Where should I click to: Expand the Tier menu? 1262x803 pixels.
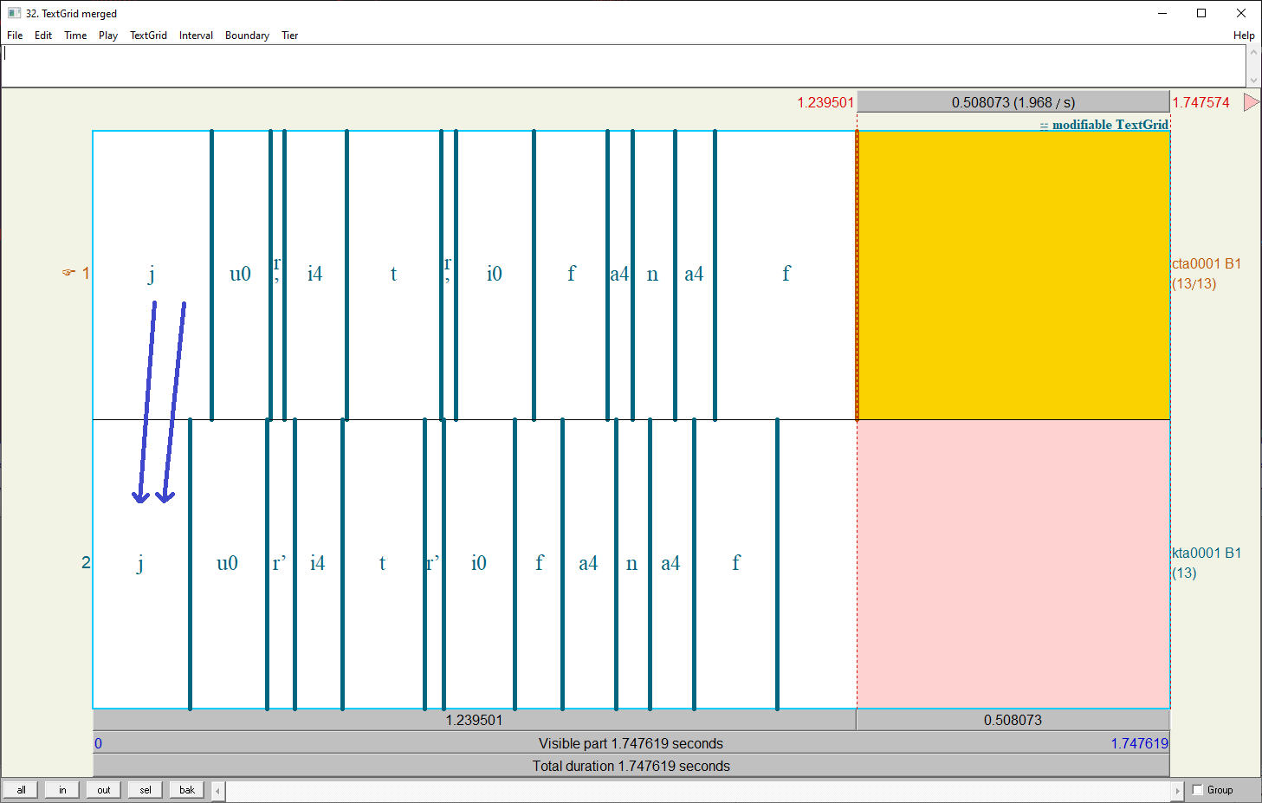[x=289, y=36]
